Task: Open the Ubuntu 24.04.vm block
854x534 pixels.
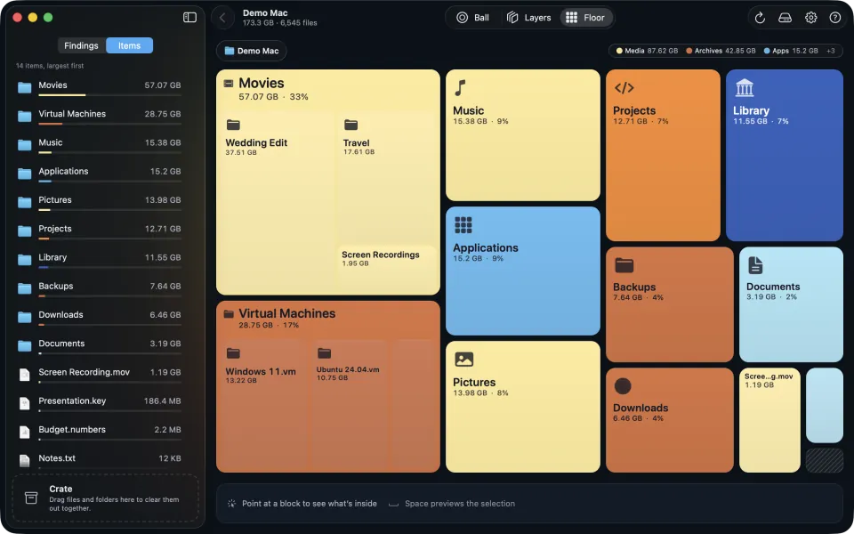Action: (350, 404)
